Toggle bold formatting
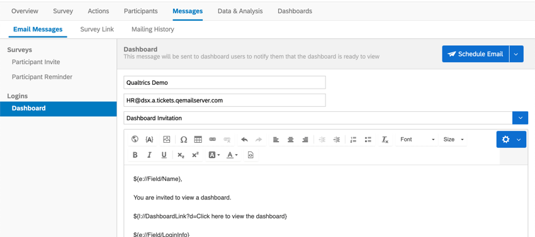 click(x=135, y=155)
